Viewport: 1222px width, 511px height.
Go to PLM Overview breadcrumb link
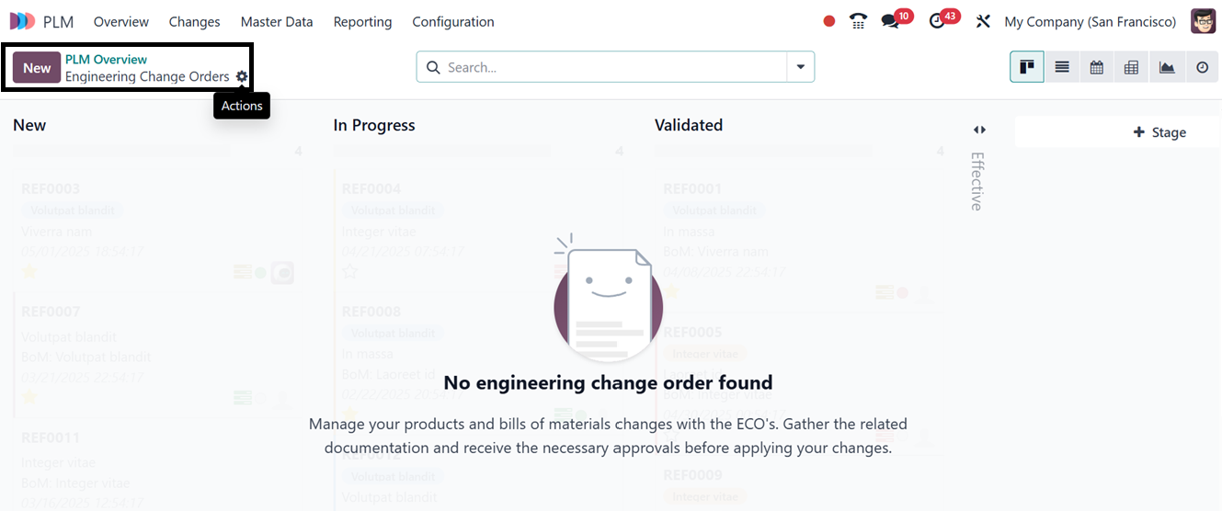[x=106, y=60]
